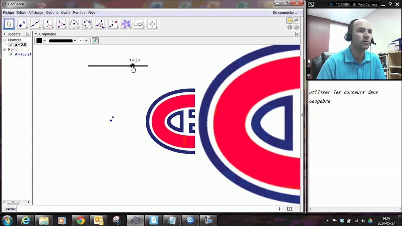Click the Undo arrow icon
Viewport: 402px width, 226px height.
[289, 20]
